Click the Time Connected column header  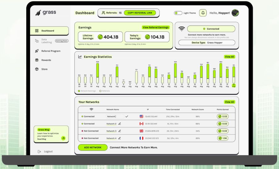pyautogui.click(x=173, y=110)
